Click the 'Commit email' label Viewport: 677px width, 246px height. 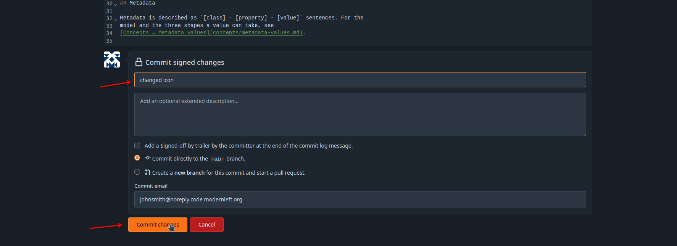point(151,186)
